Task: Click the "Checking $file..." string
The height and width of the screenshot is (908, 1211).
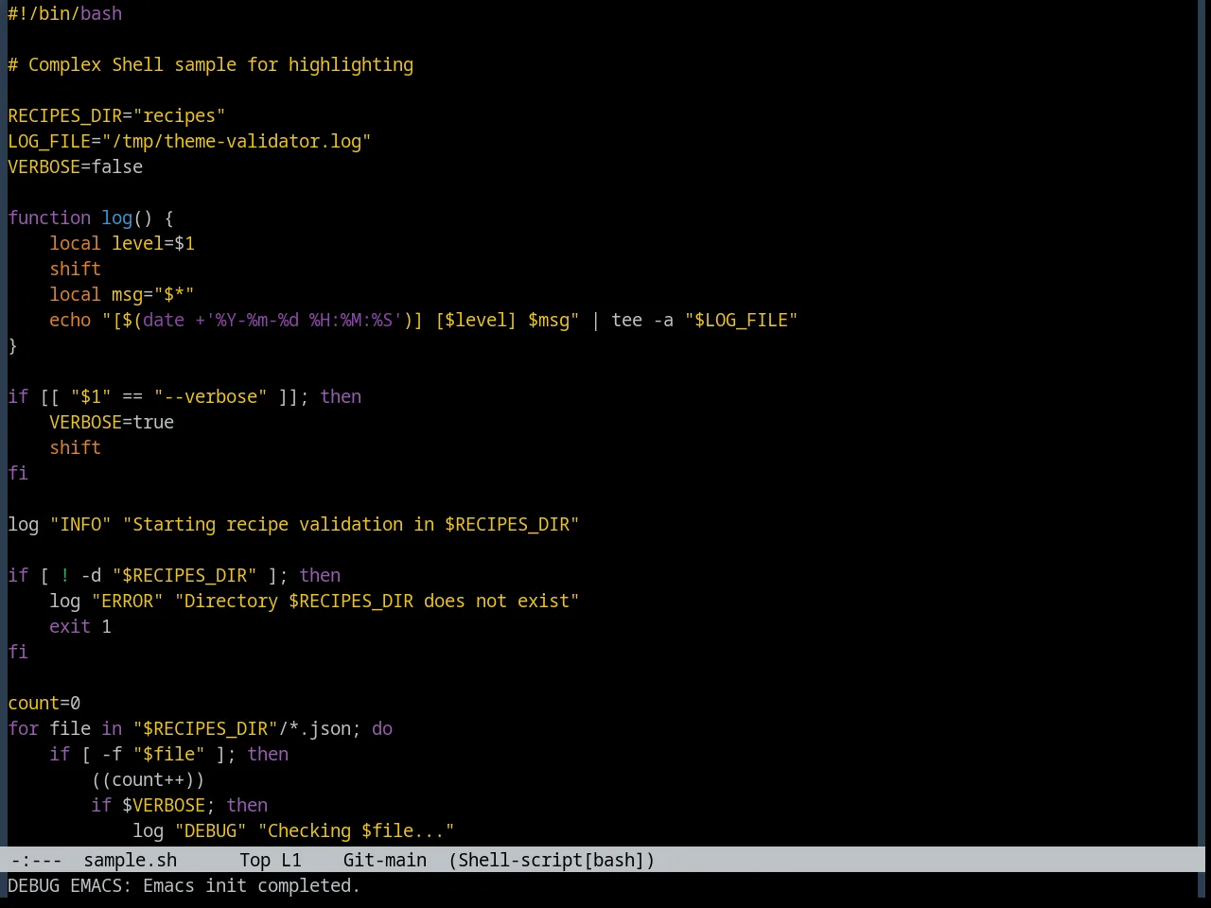Action: [356, 830]
